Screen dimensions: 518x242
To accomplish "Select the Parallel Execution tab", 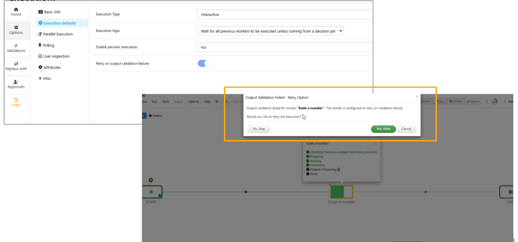I will point(58,34).
